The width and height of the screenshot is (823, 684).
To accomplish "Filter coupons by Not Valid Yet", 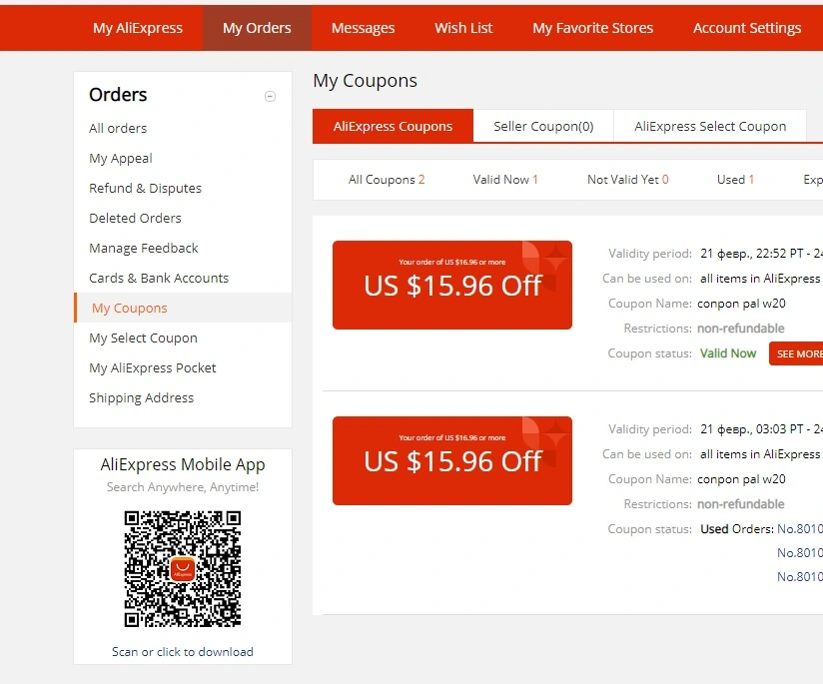I will (628, 180).
